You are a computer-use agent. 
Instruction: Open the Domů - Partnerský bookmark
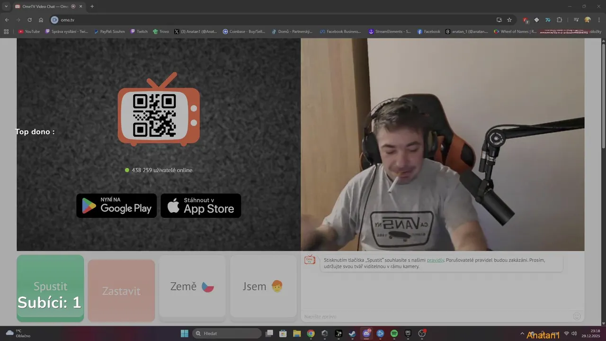[292, 32]
